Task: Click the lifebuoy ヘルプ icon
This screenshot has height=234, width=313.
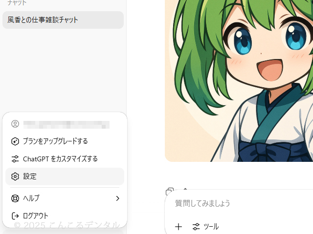Action: coord(15,198)
